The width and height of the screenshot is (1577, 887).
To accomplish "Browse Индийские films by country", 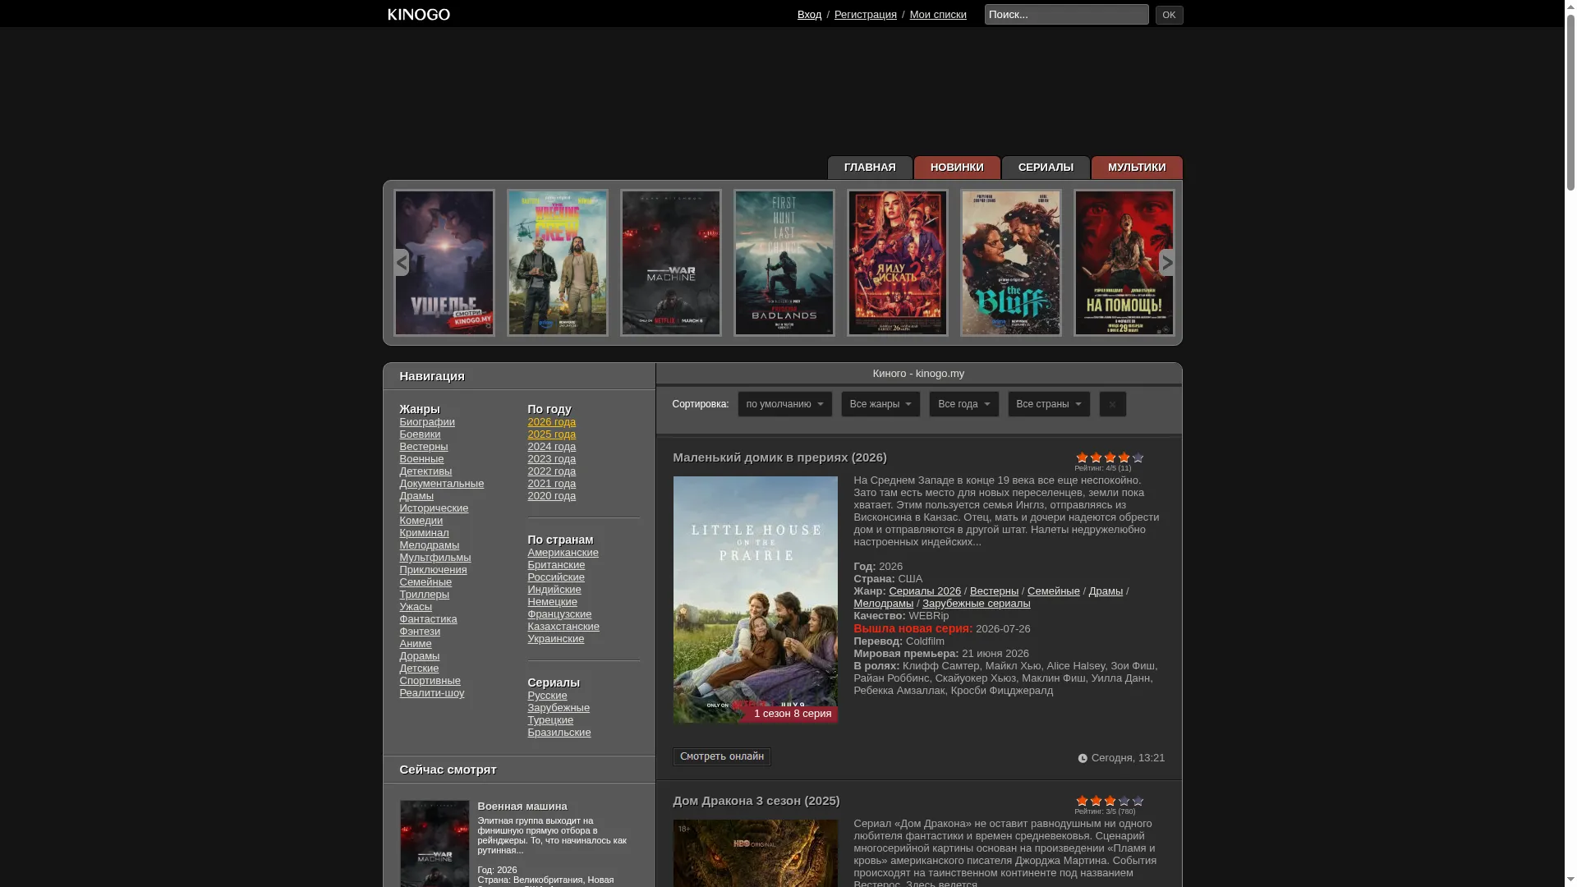I will coord(554,590).
